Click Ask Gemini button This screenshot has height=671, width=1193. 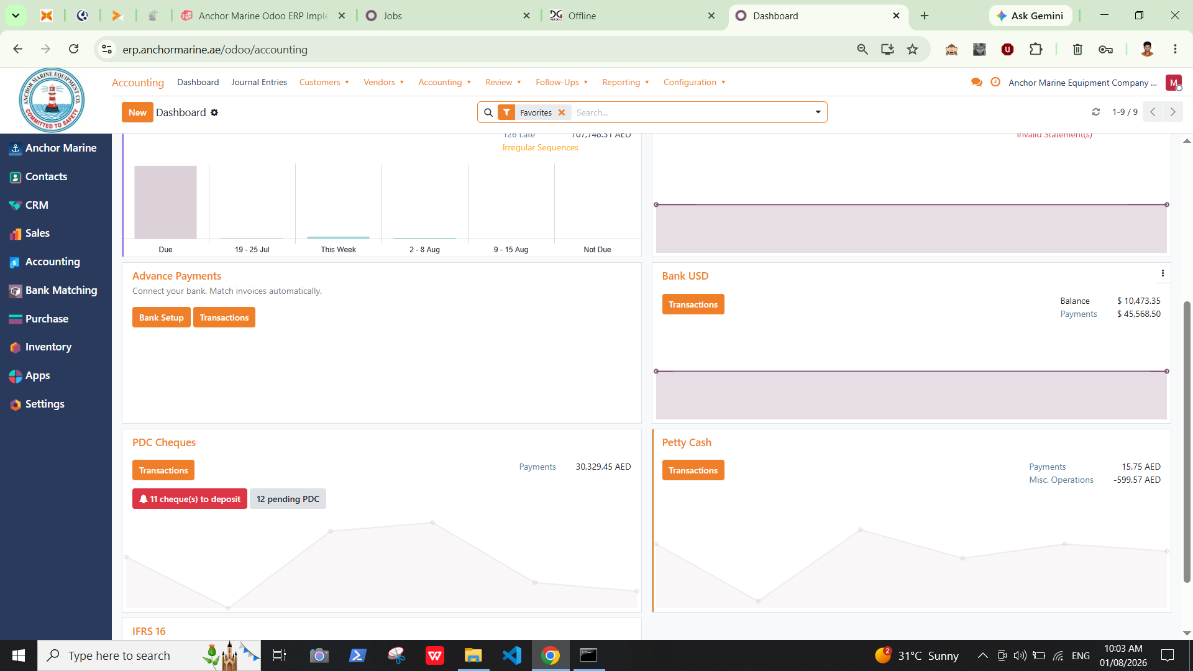[x=1030, y=16]
